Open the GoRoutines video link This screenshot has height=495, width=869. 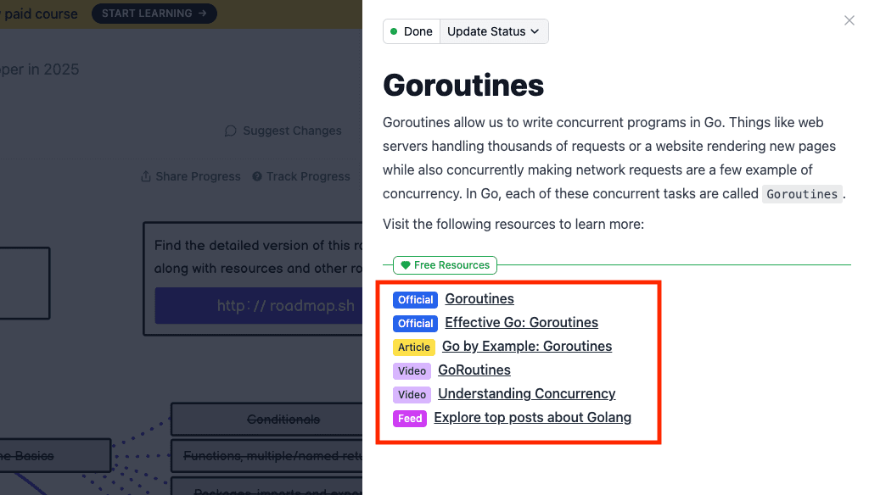tap(474, 370)
